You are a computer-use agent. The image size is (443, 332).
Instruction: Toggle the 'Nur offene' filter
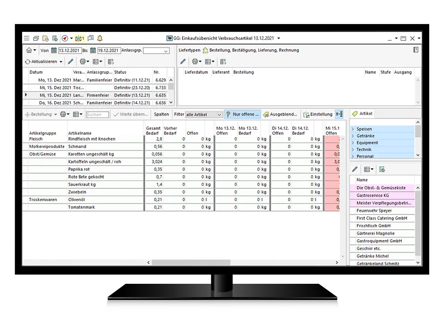coord(242,114)
